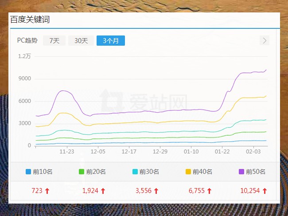The height and width of the screenshot is (216, 288).
Task: Toggle the 前40名 yellow legend swatch
Action: coord(188,172)
